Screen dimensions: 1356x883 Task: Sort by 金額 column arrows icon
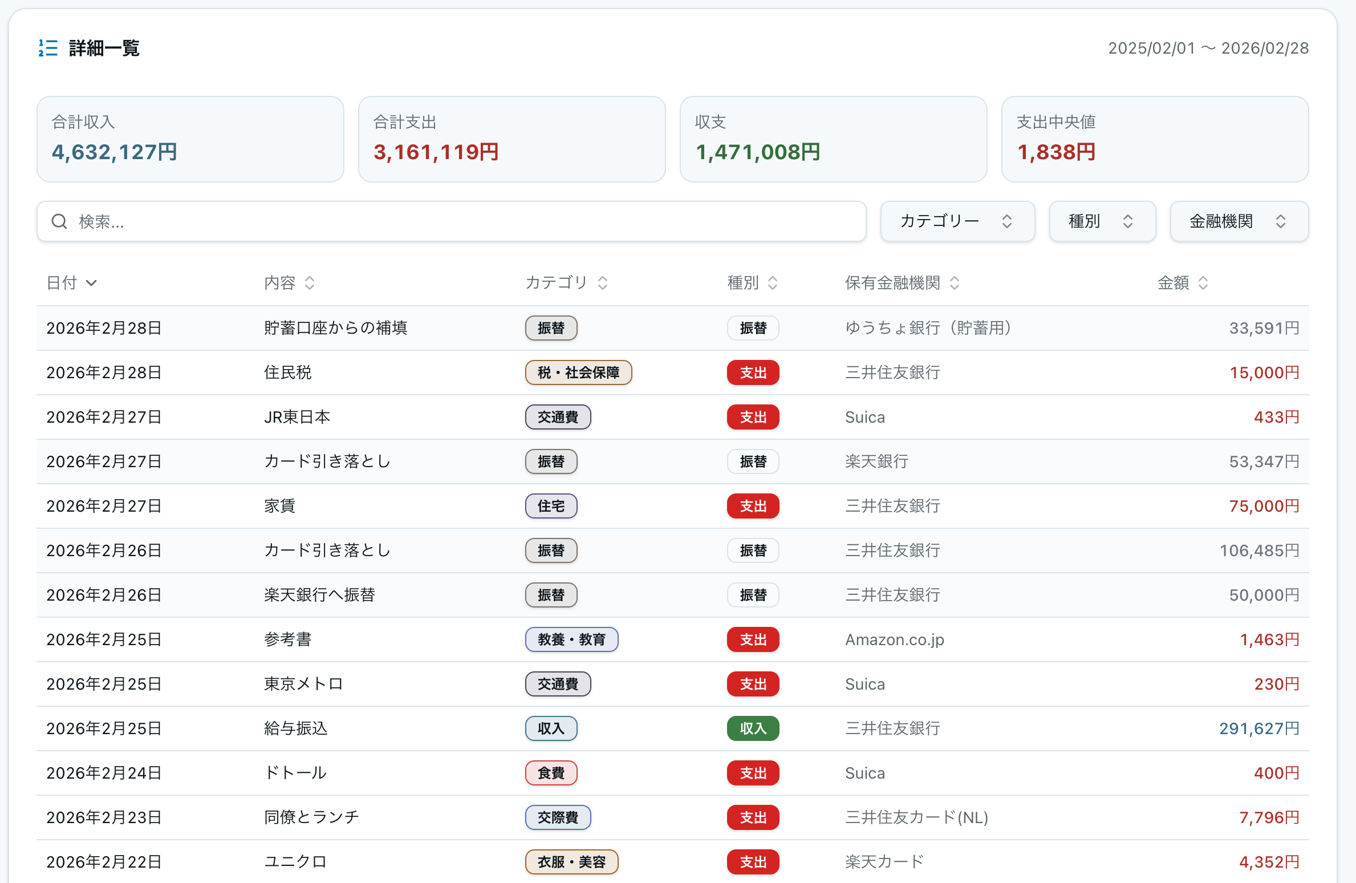click(x=1203, y=283)
